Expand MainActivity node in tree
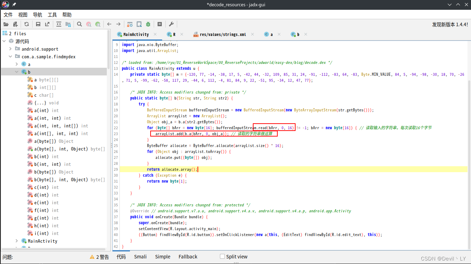 16,241
